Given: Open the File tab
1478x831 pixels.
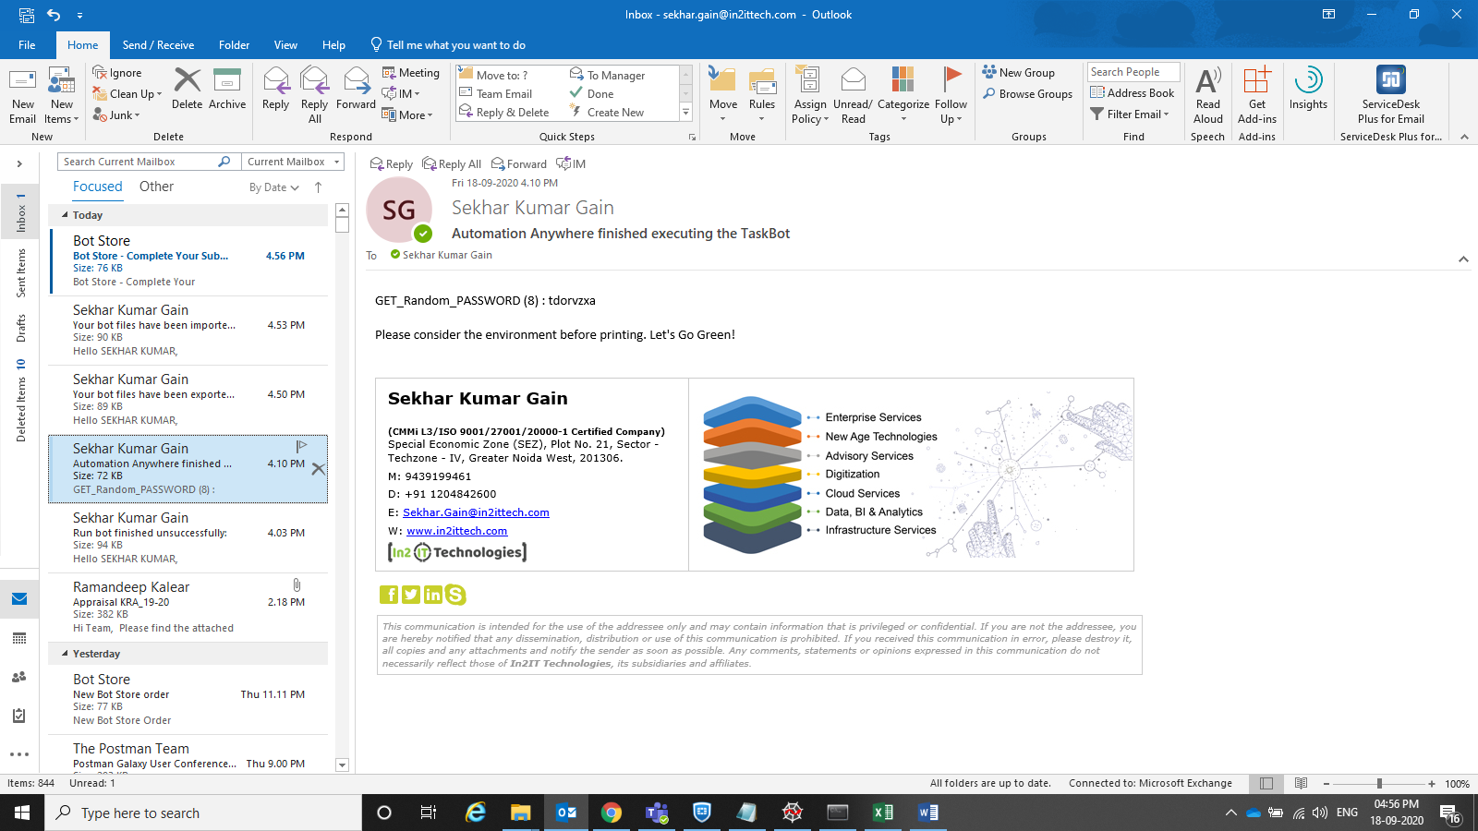Looking at the screenshot, I should click(x=27, y=45).
